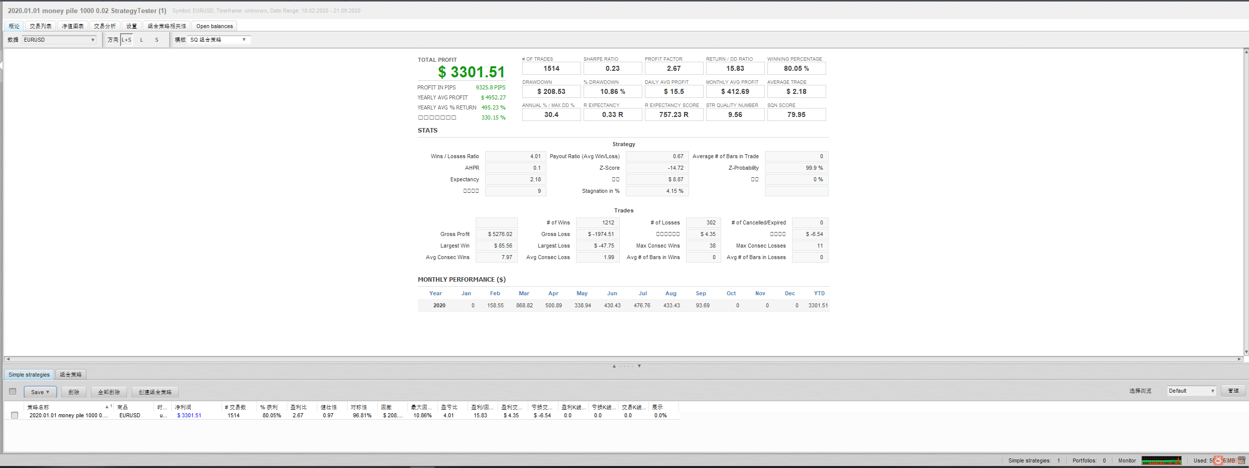Click the SQN Score value 79.95
Screen dimensions: 1249x468
click(x=797, y=114)
